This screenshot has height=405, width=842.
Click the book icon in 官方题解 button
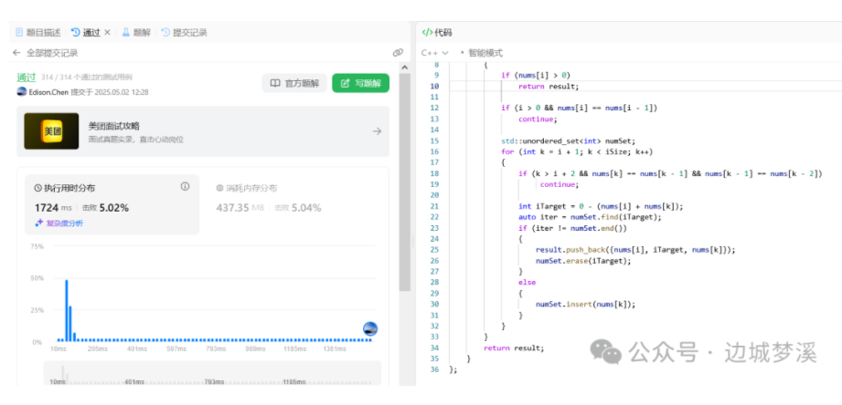pyautogui.click(x=275, y=83)
